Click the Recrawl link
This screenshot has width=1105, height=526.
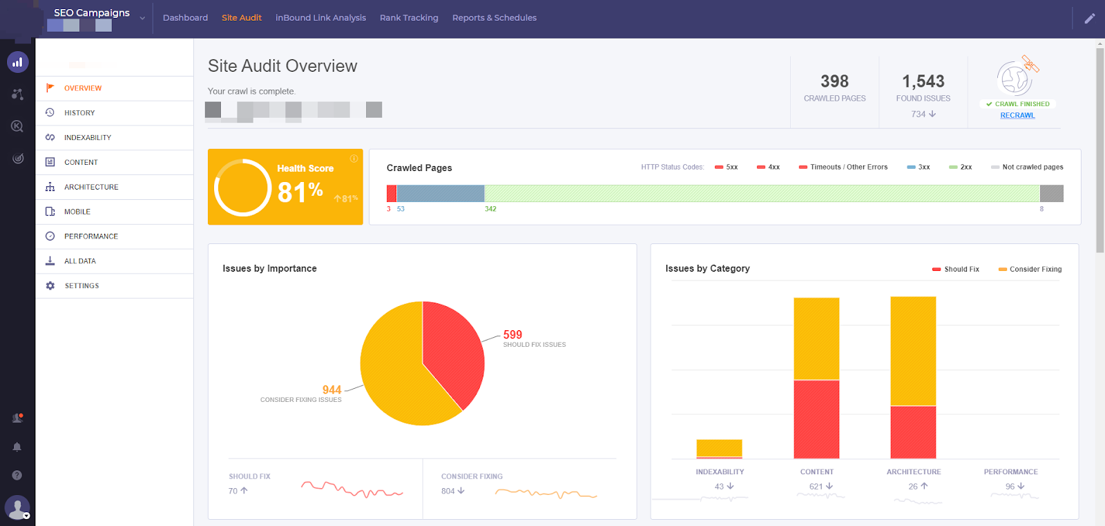(1017, 115)
